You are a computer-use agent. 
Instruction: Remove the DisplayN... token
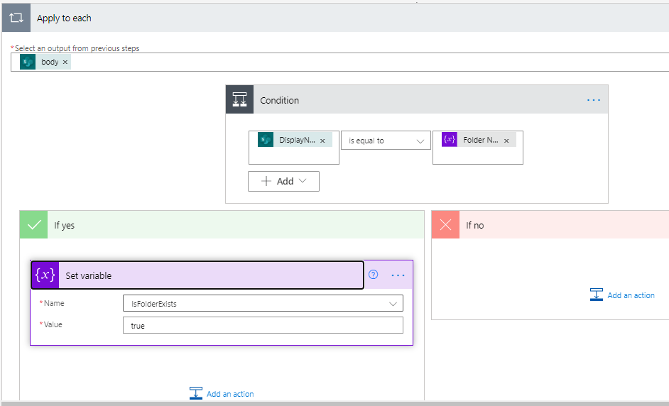point(322,141)
